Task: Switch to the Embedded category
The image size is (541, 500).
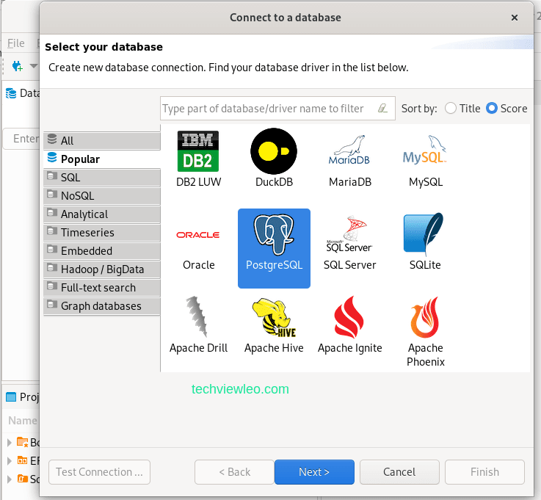Action: 102,251
